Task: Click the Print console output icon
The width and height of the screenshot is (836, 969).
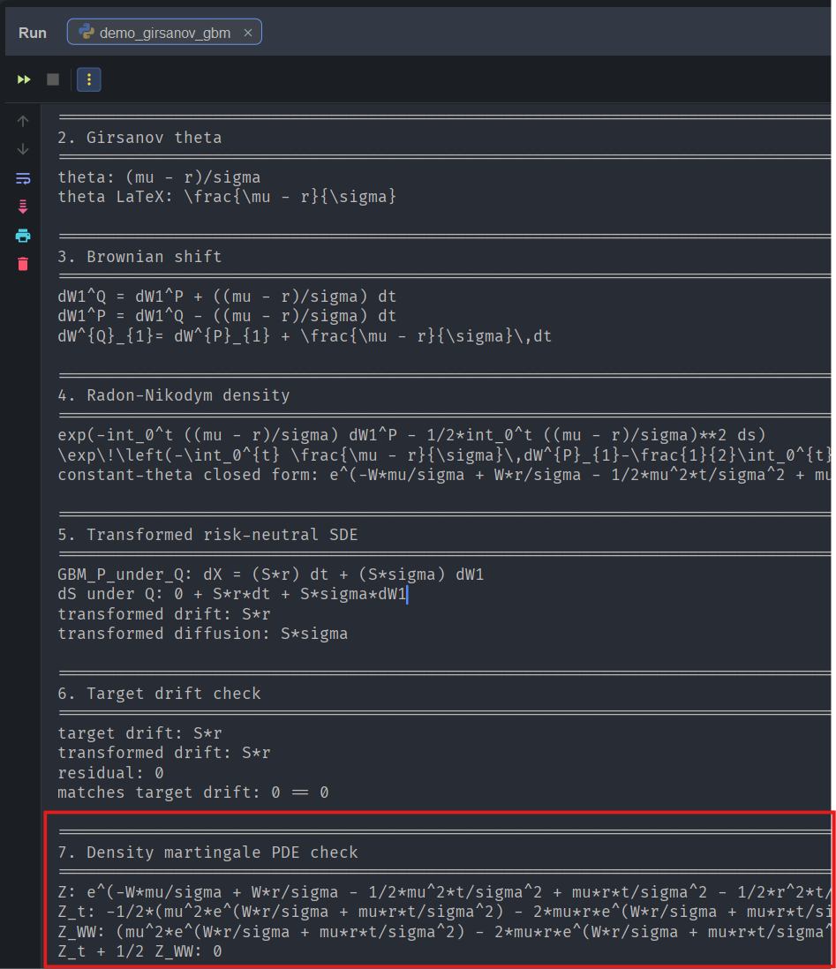Action: (x=23, y=236)
